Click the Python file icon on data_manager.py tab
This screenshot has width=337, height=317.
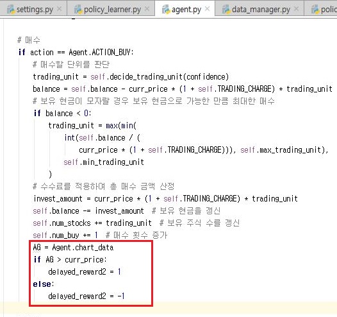[226, 10]
